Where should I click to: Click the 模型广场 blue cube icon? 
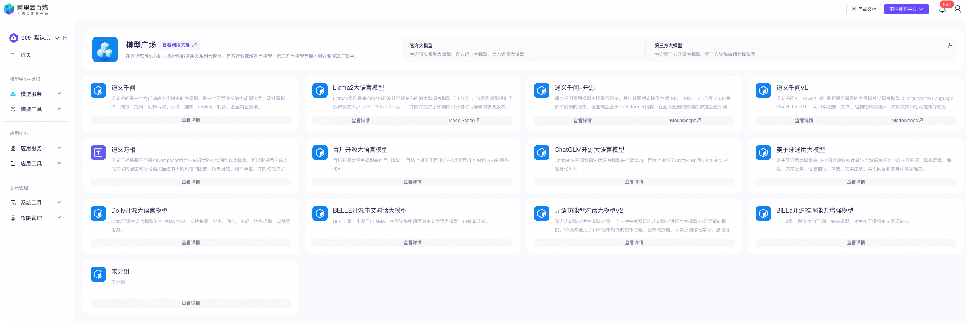point(105,49)
